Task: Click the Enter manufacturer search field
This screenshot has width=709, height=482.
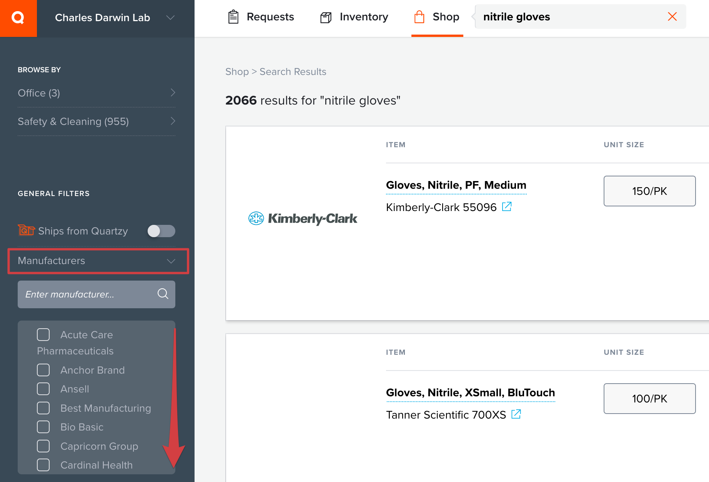Action: click(97, 294)
